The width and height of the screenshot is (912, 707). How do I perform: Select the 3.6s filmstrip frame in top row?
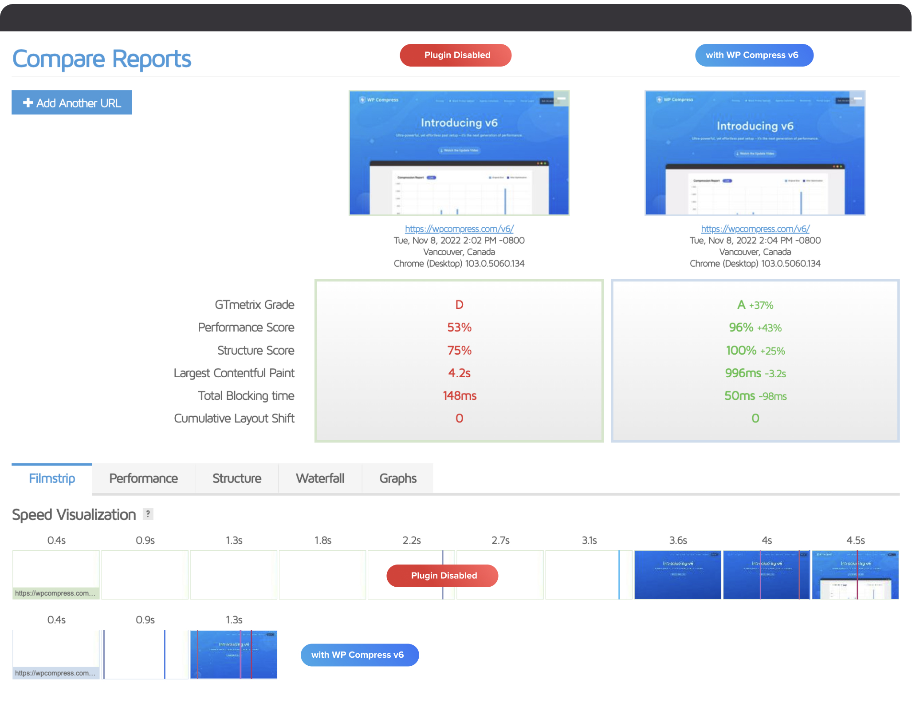678,575
